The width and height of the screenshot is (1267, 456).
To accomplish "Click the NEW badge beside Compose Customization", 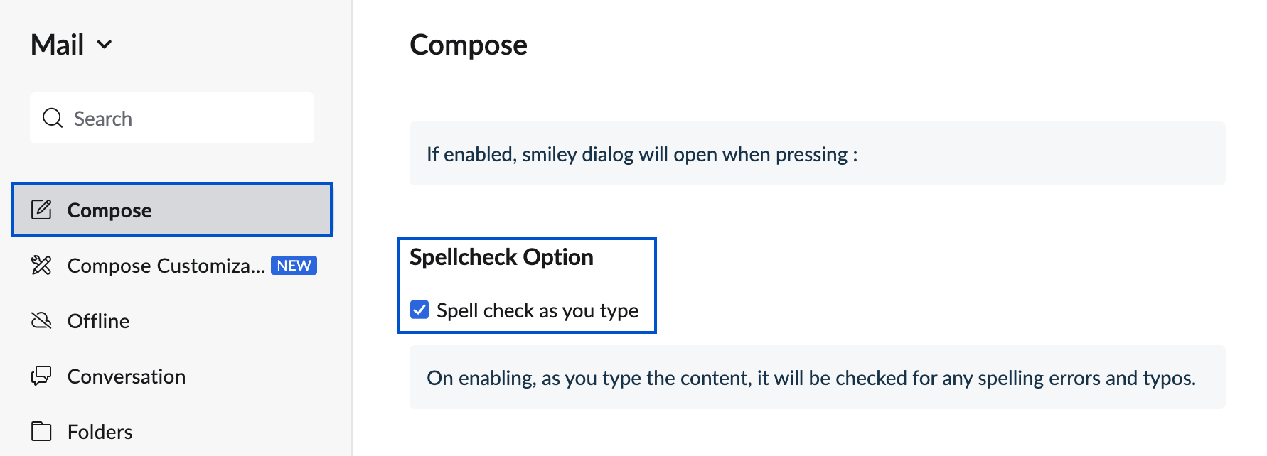I will (x=294, y=265).
